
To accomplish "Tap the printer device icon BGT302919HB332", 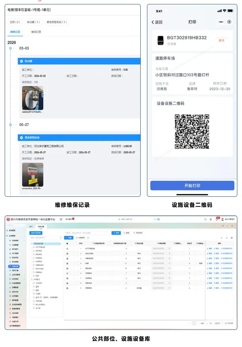I will (x=160, y=40).
